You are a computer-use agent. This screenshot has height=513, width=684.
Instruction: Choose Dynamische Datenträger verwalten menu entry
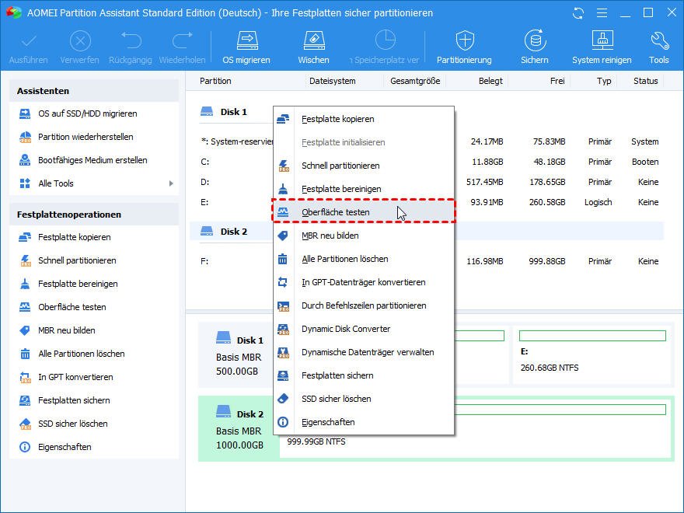(x=364, y=352)
